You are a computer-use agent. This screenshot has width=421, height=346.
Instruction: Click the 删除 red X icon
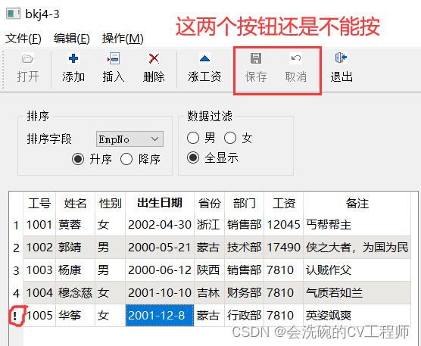click(x=154, y=58)
